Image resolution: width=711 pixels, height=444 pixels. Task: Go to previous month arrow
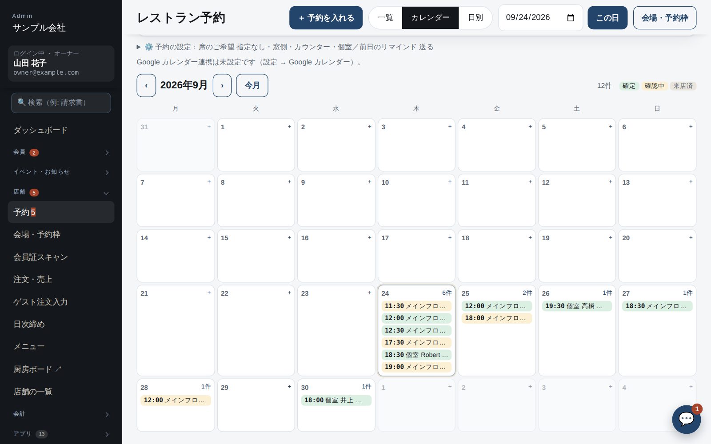coord(146,85)
